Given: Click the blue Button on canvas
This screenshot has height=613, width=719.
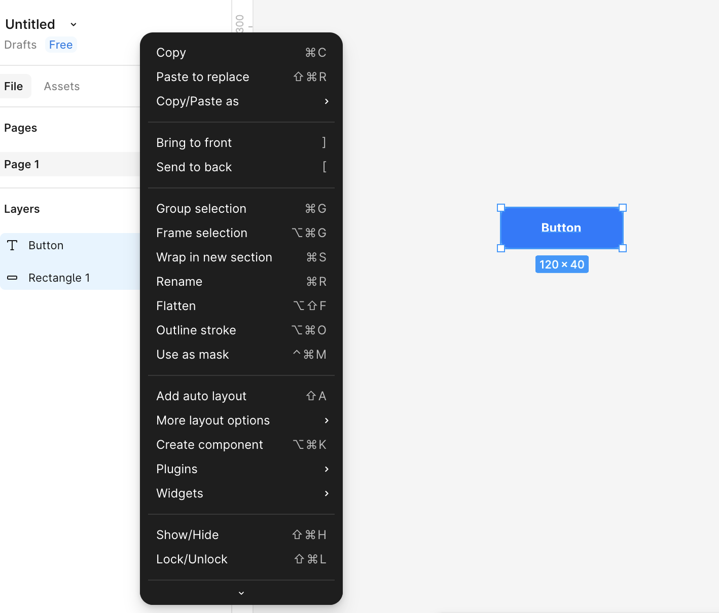Looking at the screenshot, I should click(x=561, y=228).
